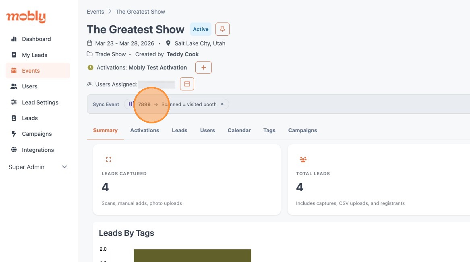Image resolution: width=470 pixels, height=262 pixels.
Task: Add activation with plus button
Action: (x=203, y=68)
